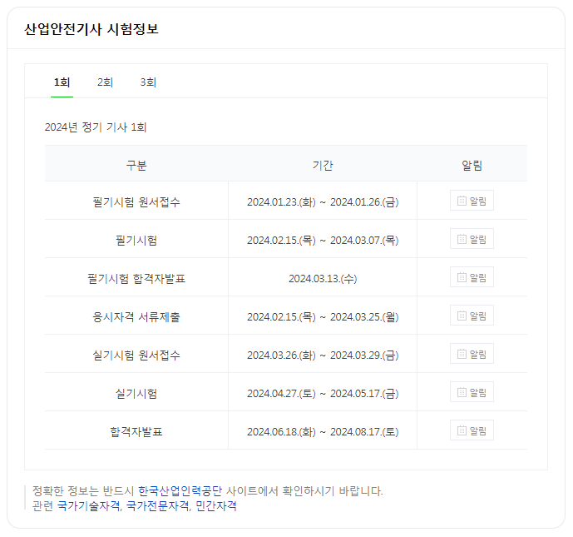The image size is (573, 537).
Task: Set the 알림 alert for 필기시험 row
Action: pos(472,239)
